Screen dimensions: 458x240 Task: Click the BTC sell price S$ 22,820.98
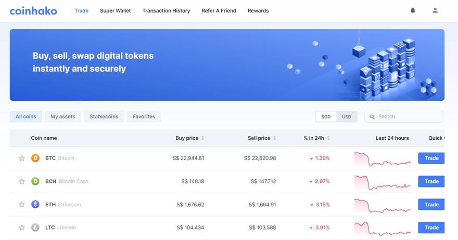pyautogui.click(x=260, y=158)
